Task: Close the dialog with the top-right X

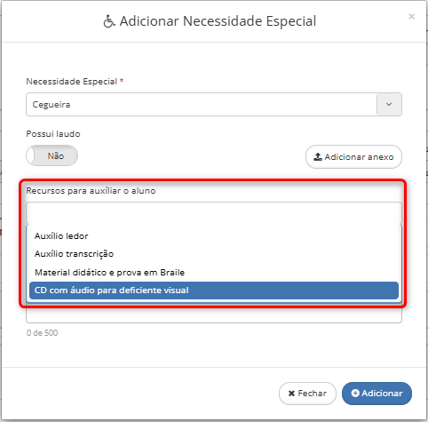Action: 411,17
